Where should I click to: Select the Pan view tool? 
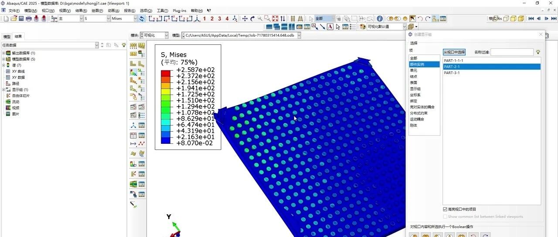(245, 18)
